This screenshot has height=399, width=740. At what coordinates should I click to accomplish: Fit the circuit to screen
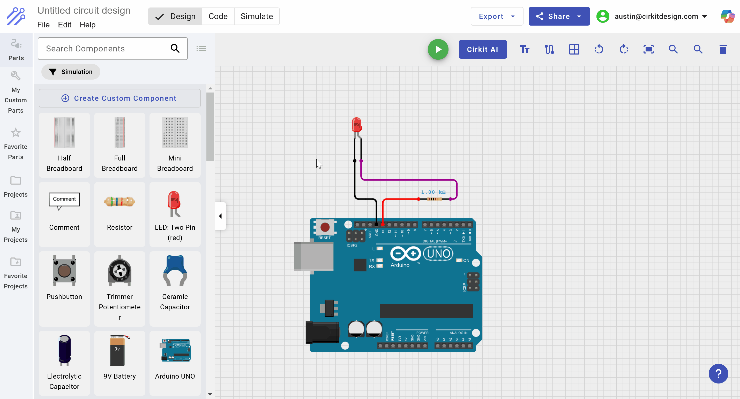[649, 49]
